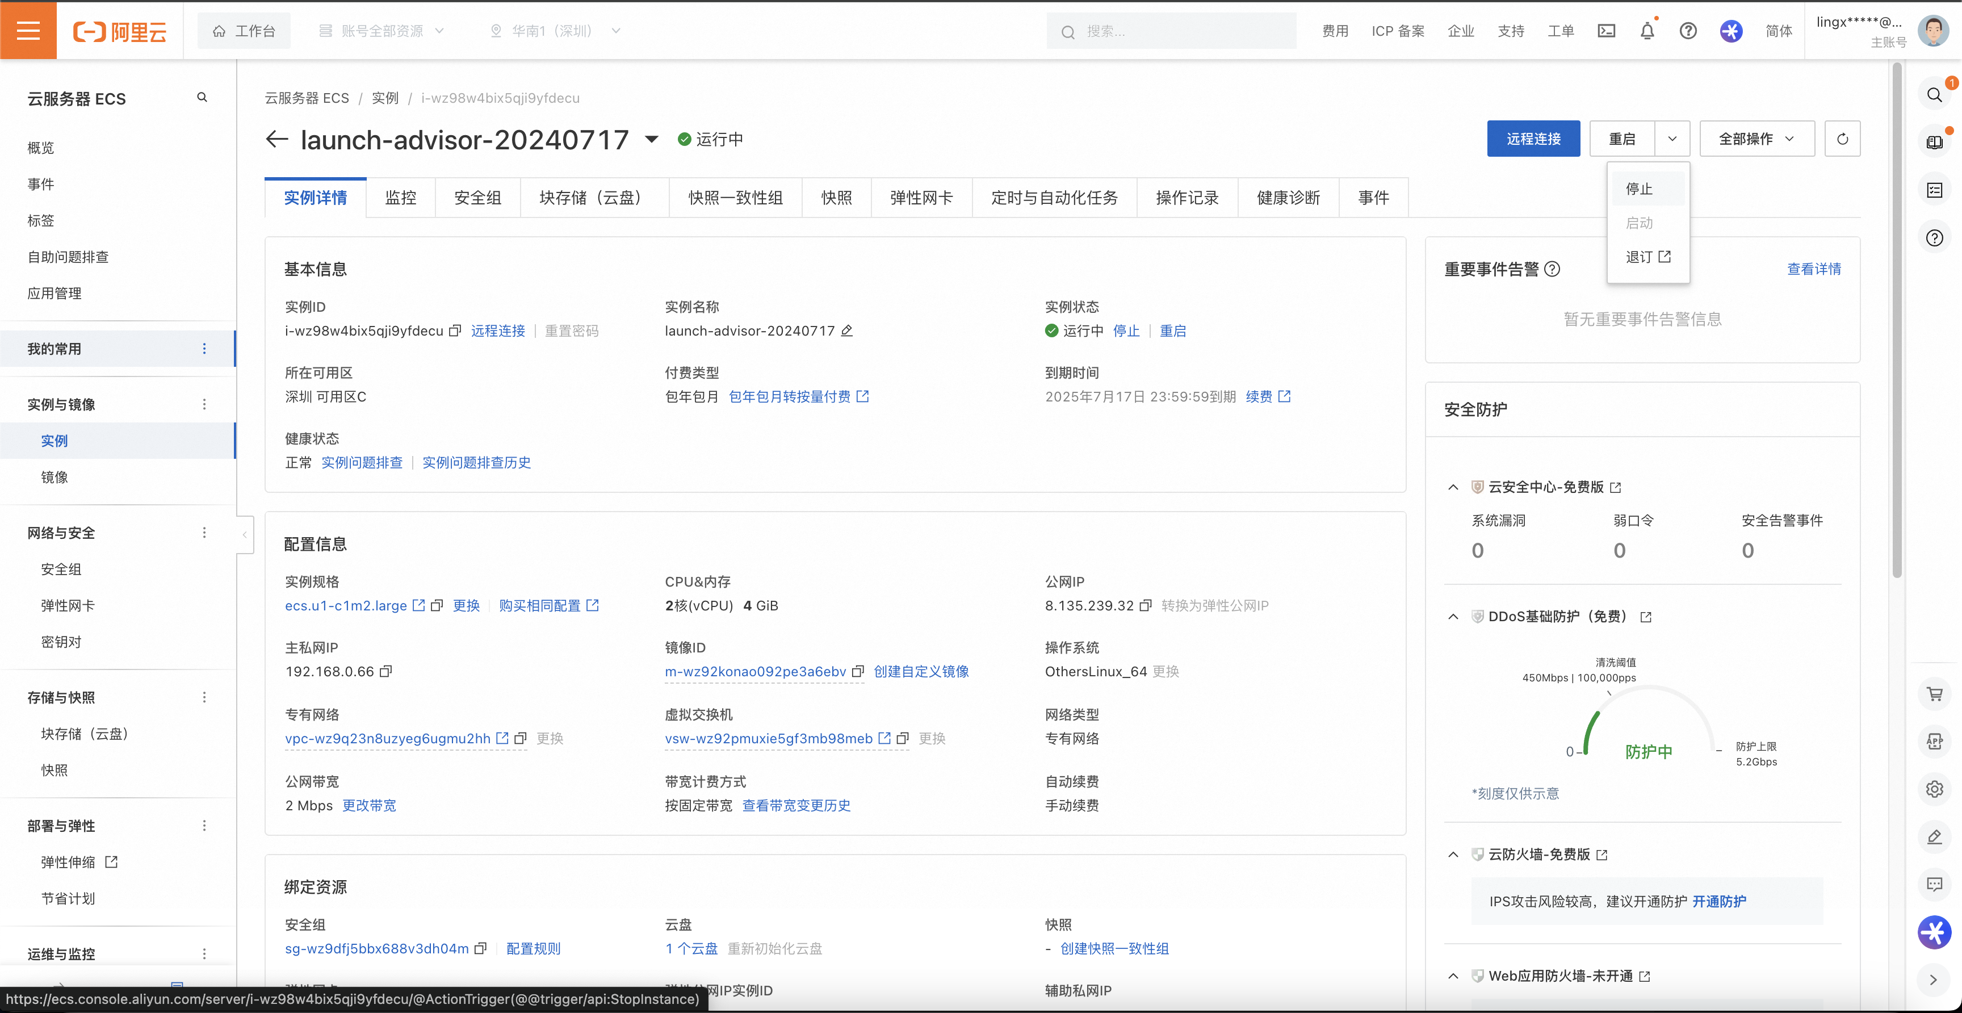The height and width of the screenshot is (1013, 1962).
Task: Refresh the instance details page
Action: pos(1842,139)
